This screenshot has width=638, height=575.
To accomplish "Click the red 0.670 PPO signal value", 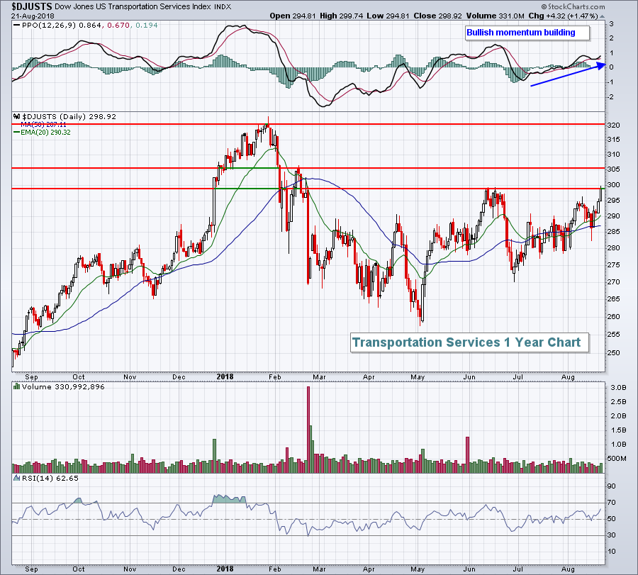I will pos(118,26).
